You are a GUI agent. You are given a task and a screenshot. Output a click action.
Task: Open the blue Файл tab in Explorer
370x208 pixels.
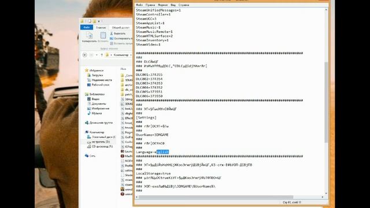pos(87,27)
